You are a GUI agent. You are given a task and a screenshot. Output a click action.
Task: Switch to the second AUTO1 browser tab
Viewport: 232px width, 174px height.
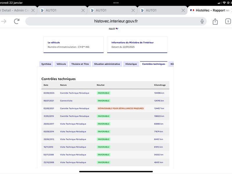[112, 10]
